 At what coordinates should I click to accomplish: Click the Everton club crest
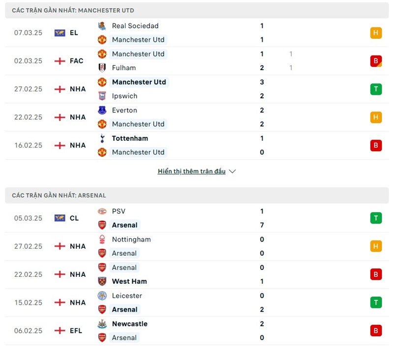coord(102,110)
